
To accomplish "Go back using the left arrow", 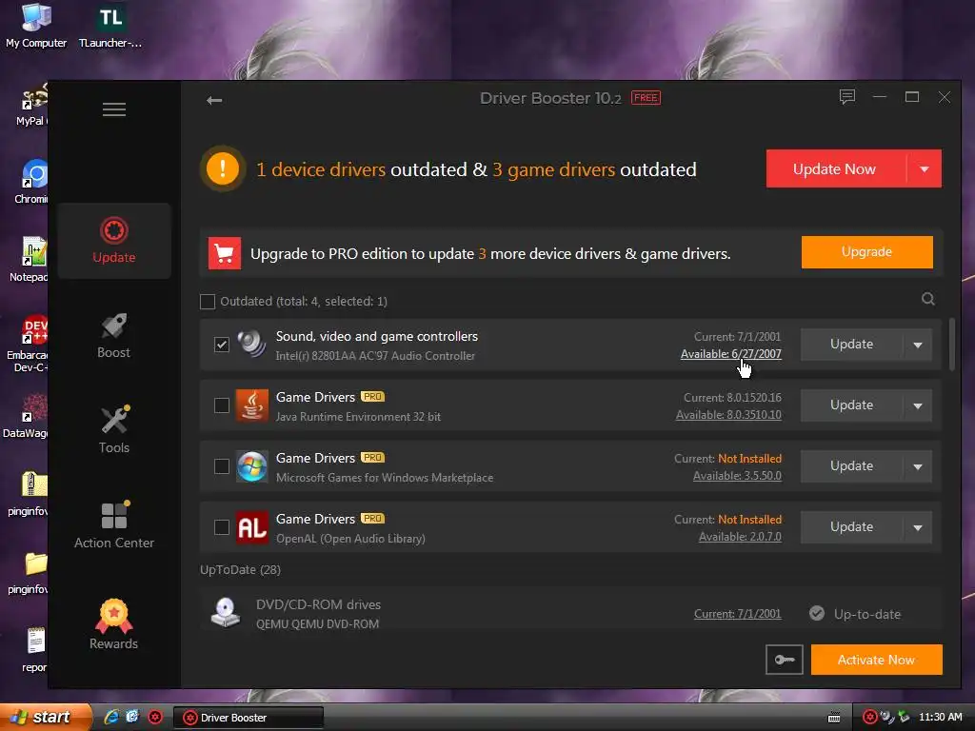I will 214,100.
